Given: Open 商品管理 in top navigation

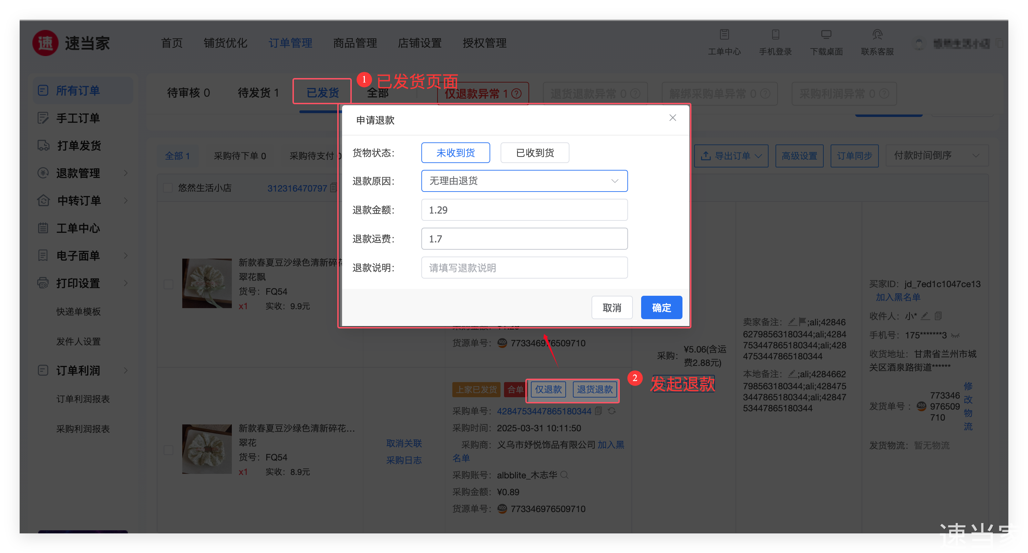Looking at the screenshot, I should [x=355, y=43].
